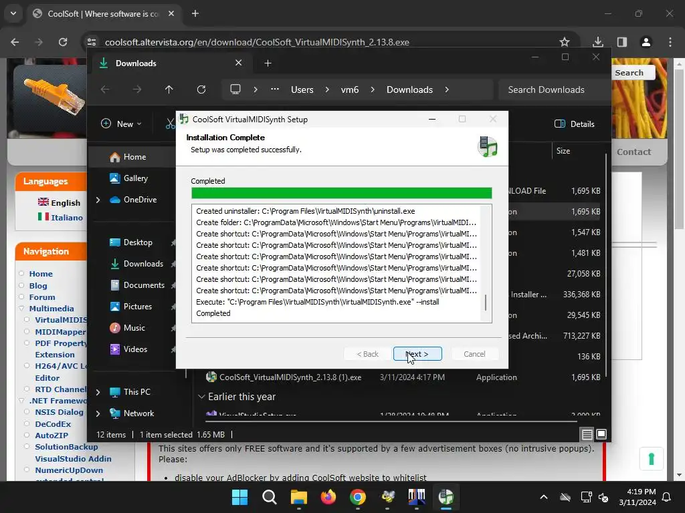Open the Forum link in website navigation
685x513 pixels.
pos(42,297)
